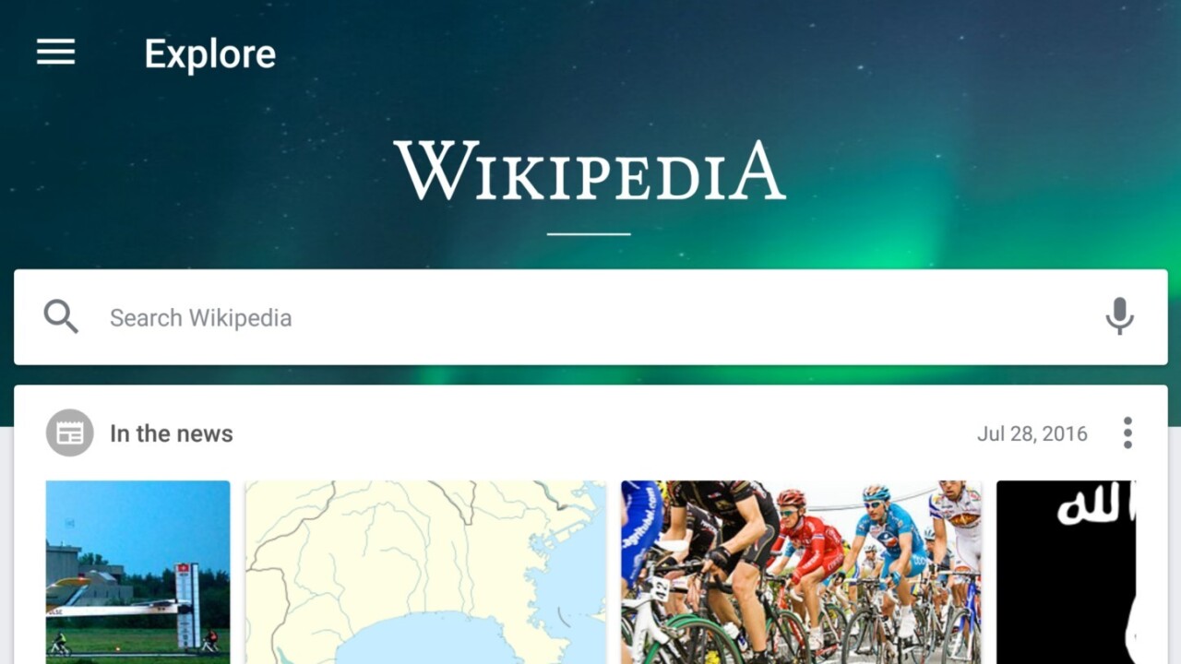Click the blank header area of news card

tap(600, 433)
